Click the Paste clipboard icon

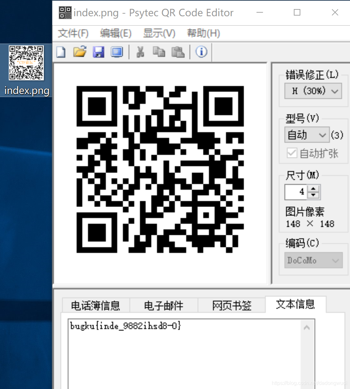pos(178,52)
